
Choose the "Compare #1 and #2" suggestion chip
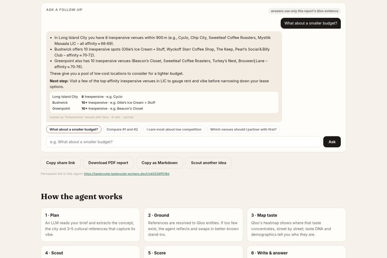click(x=122, y=129)
